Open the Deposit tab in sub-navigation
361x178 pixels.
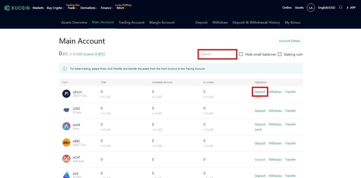[x=201, y=22]
